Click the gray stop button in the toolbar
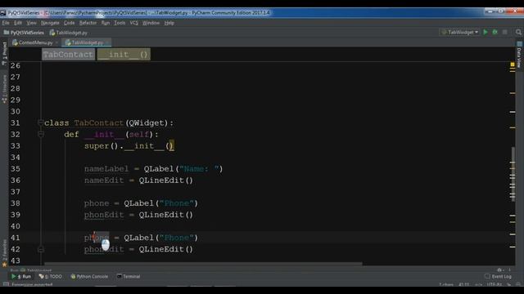Screen dimensions: 524x294 coord(505,32)
